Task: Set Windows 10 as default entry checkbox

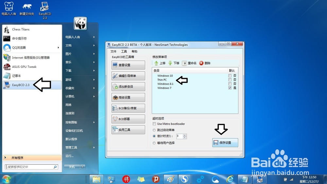Action: pyautogui.click(x=230, y=76)
